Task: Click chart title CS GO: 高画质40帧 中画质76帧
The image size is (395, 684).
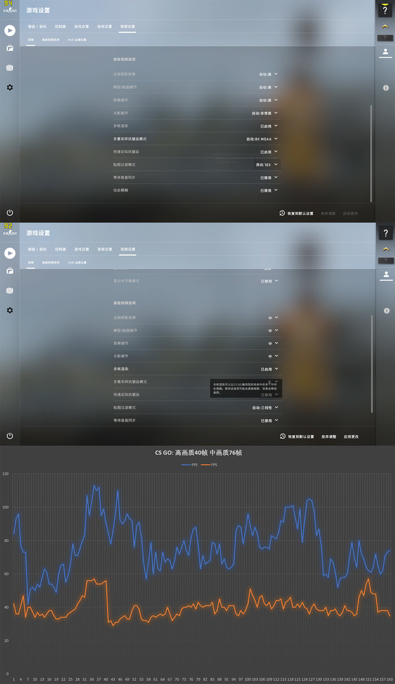Action: tap(198, 453)
